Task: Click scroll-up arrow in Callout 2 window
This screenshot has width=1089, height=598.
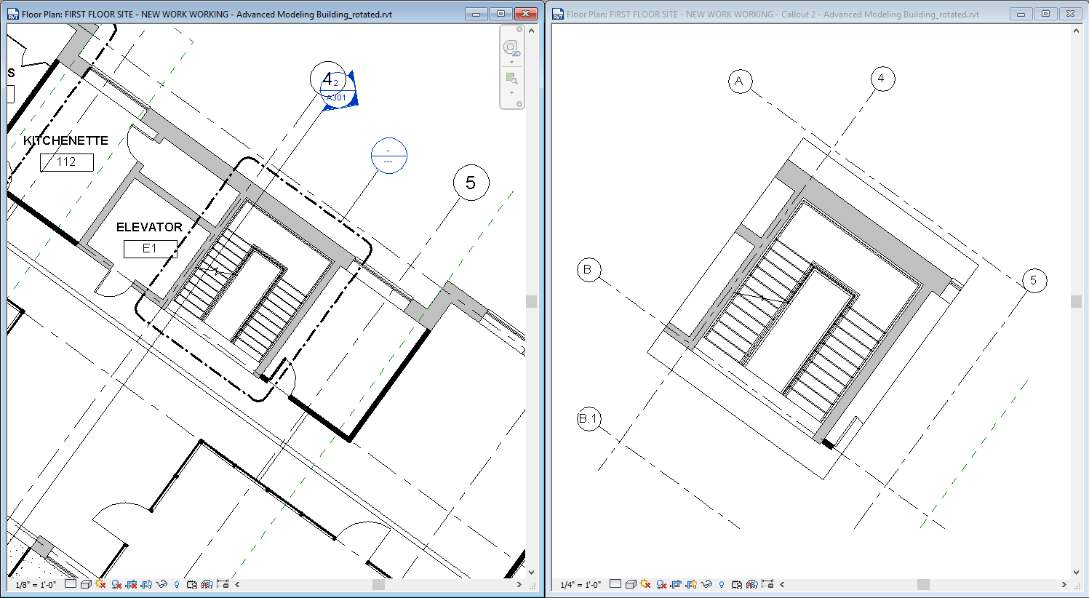Action: click(1076, 31)
